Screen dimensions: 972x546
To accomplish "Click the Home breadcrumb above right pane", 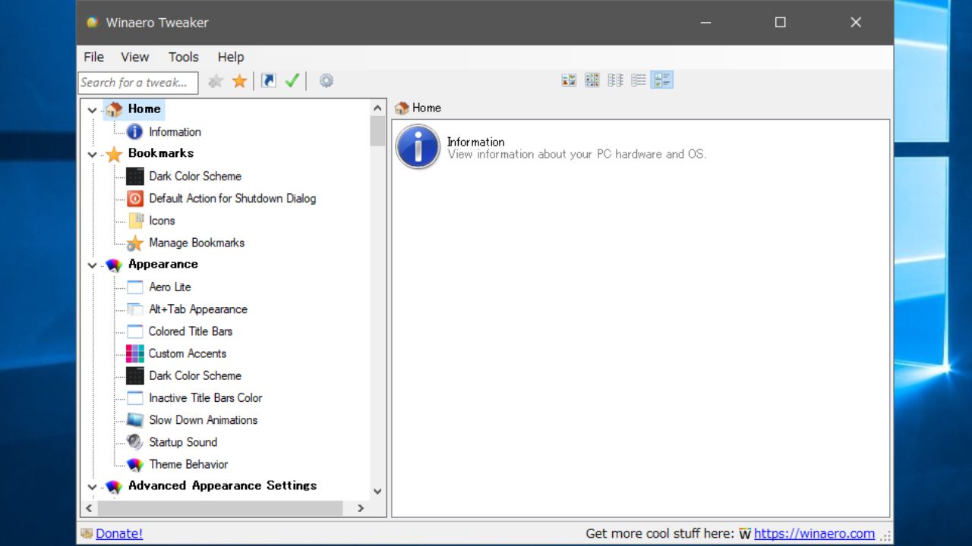I will click(x=427, y=108).
